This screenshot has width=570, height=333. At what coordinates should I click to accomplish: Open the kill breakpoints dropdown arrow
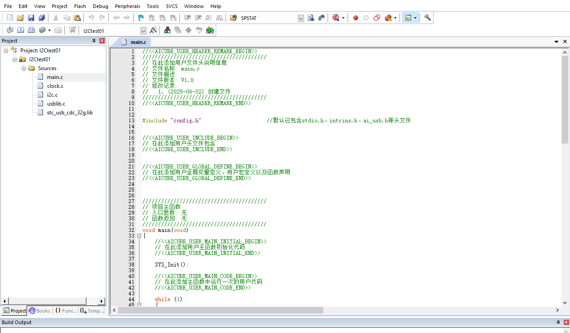pos(395,18)
